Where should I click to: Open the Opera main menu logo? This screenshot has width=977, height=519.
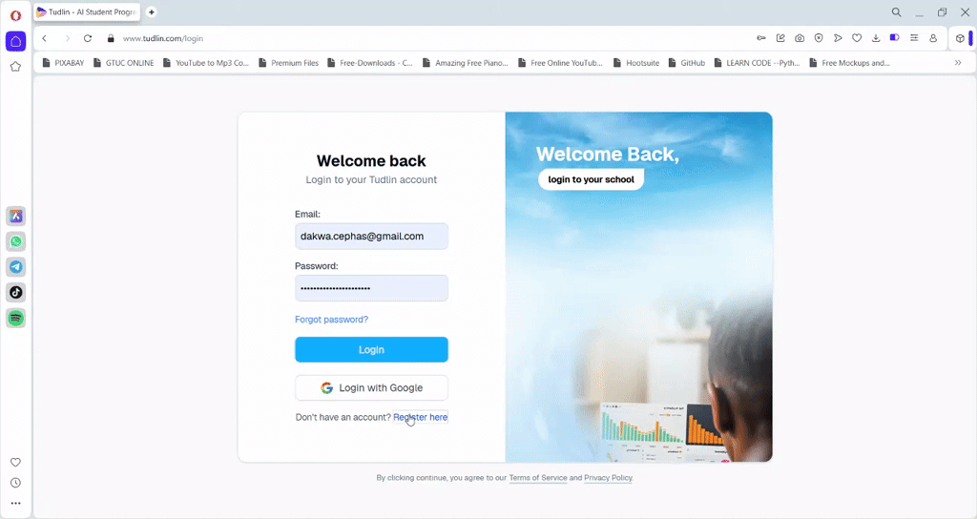click(15, 15)
